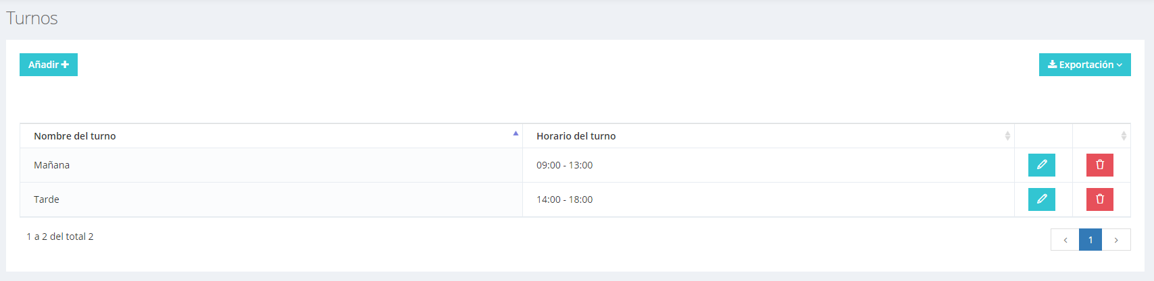
Task: Select the Mañana row name cell
Action: pyautogui.click(x=271, y=165)
